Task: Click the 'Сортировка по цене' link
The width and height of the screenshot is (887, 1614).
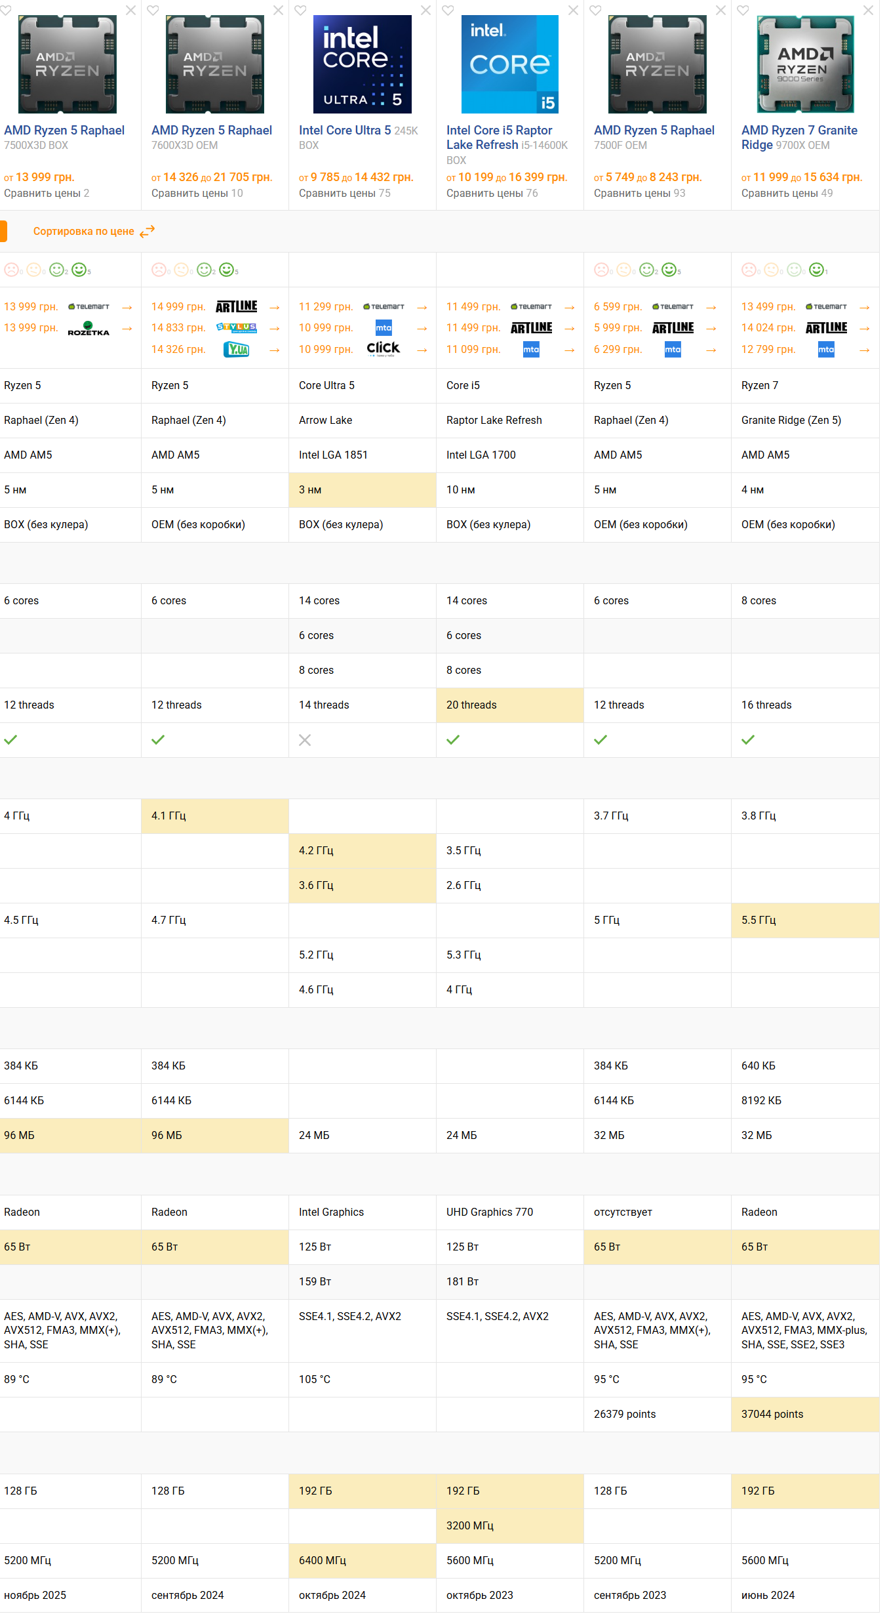Action: (x=83, y=231)
